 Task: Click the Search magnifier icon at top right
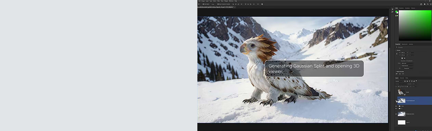point(428,4)
